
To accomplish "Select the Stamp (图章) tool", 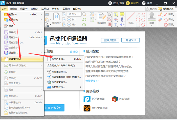I will (152, 18).
